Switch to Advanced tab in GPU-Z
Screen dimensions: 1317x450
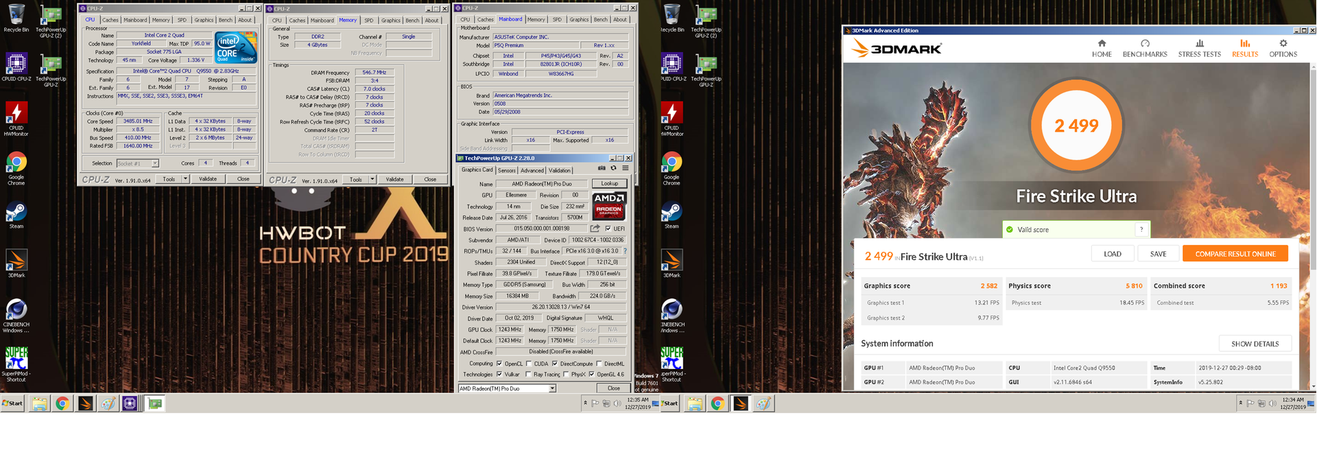point(532,170)
